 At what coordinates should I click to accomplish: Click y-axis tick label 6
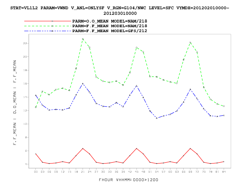[x=26, y=151]
